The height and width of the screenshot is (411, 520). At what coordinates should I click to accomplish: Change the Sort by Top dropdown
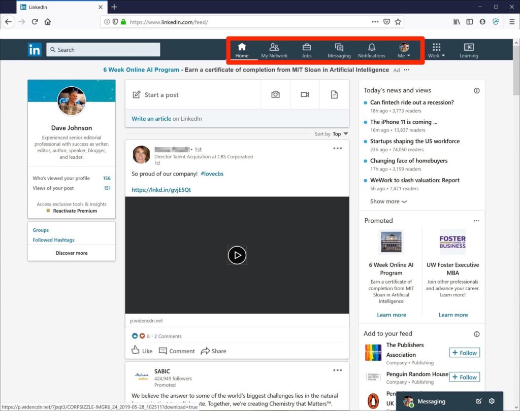pyautogui.click(x=340, y=134)
